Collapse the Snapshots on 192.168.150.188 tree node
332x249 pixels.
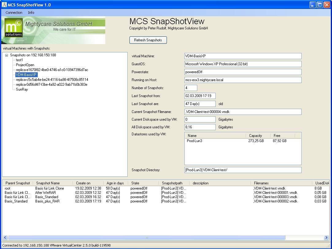6,55
